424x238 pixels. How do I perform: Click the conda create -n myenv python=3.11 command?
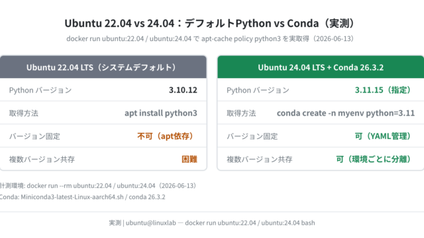pyautogui.click(x=346, y=113)
